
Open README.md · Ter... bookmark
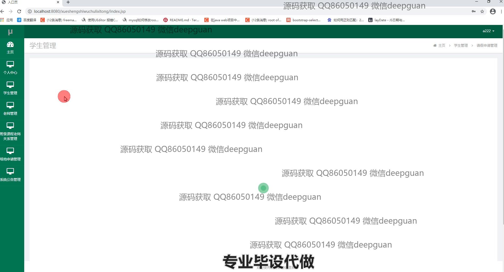click(181, 20)
